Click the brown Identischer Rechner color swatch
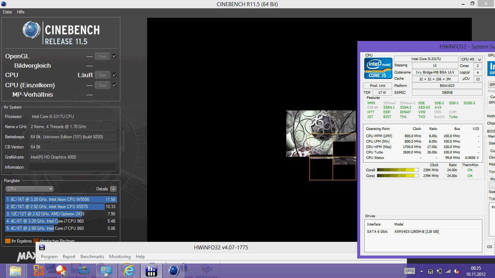The width and height of the screenshot is (495, 278). coord(36,241)
